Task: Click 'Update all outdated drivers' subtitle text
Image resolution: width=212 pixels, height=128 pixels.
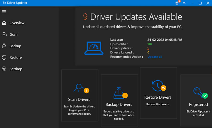Action: click(133, 27)
